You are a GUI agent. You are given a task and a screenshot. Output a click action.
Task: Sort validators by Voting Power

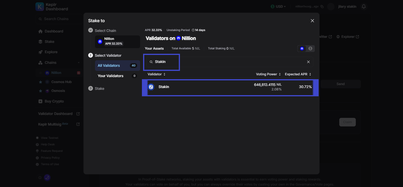pyautogui.click(x=268, y=74)
